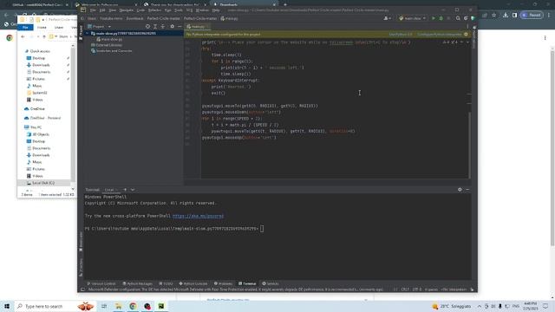Click File tab in File Explorer
The image size is (555, 312).
click(x=25, y=27)
